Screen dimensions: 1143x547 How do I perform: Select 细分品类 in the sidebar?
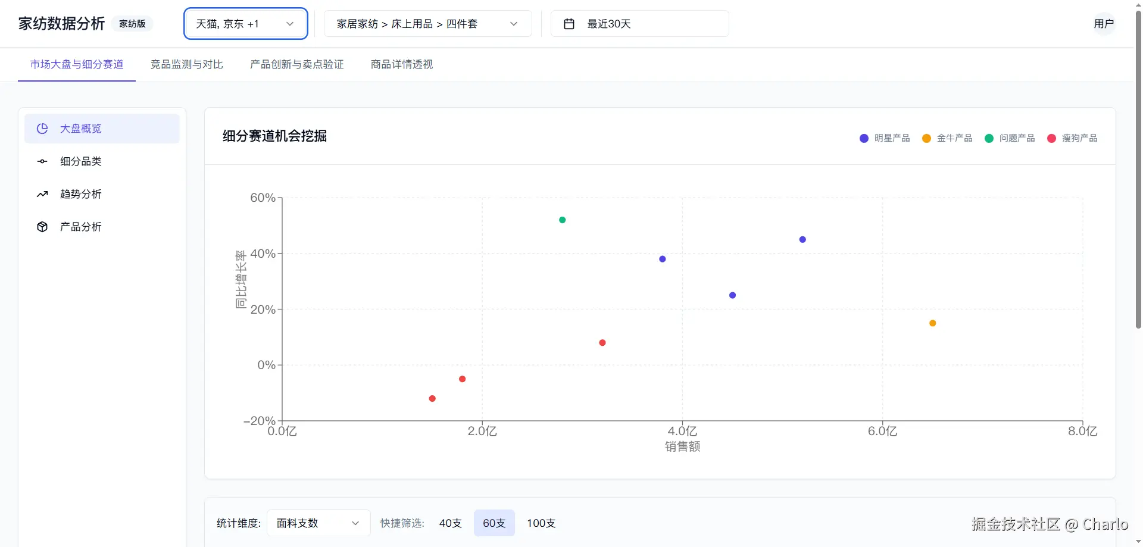click(x=102, y=161)
